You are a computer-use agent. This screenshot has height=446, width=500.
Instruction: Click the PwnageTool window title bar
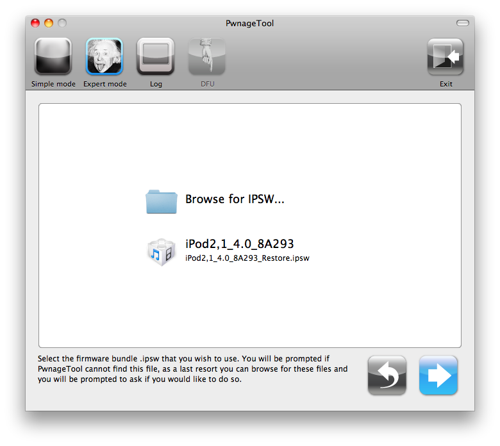(249, 24)
